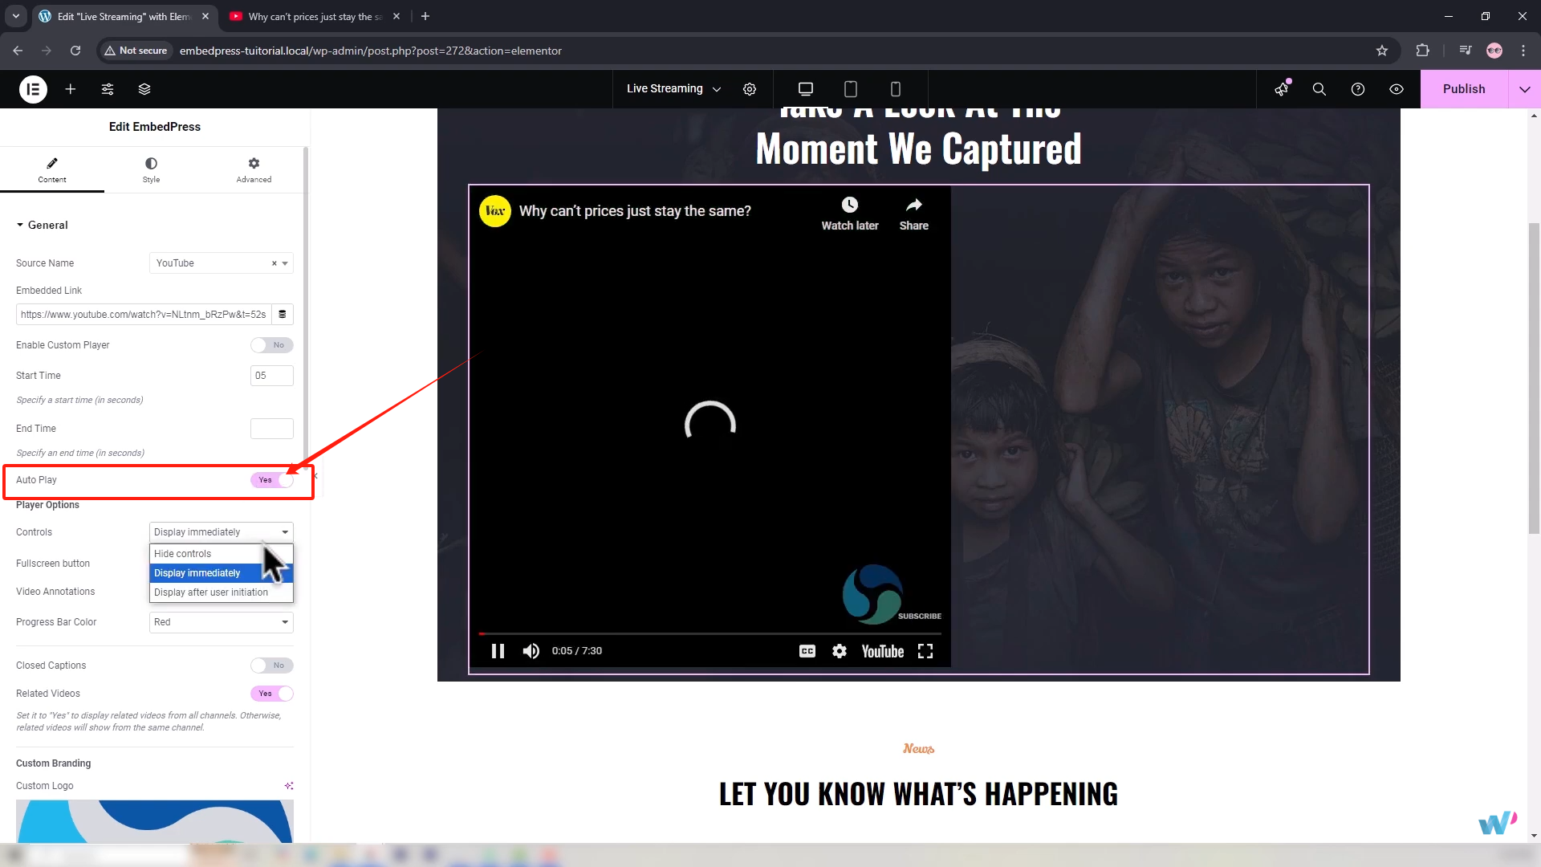Select Hide controls option
Screen dimensions: 1541x867
(x=183, y=554)
